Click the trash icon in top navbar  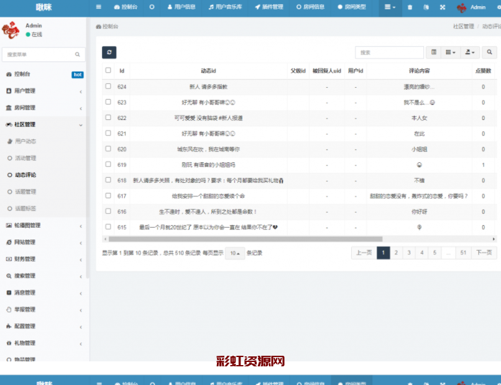point(409,7)
